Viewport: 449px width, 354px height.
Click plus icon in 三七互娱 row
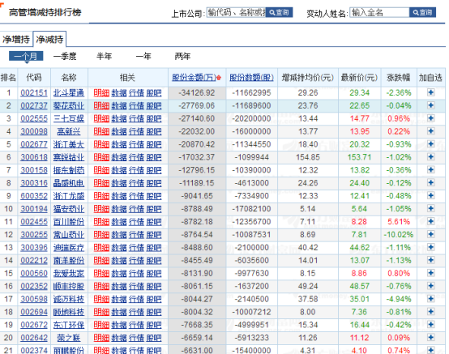(430, 118)
